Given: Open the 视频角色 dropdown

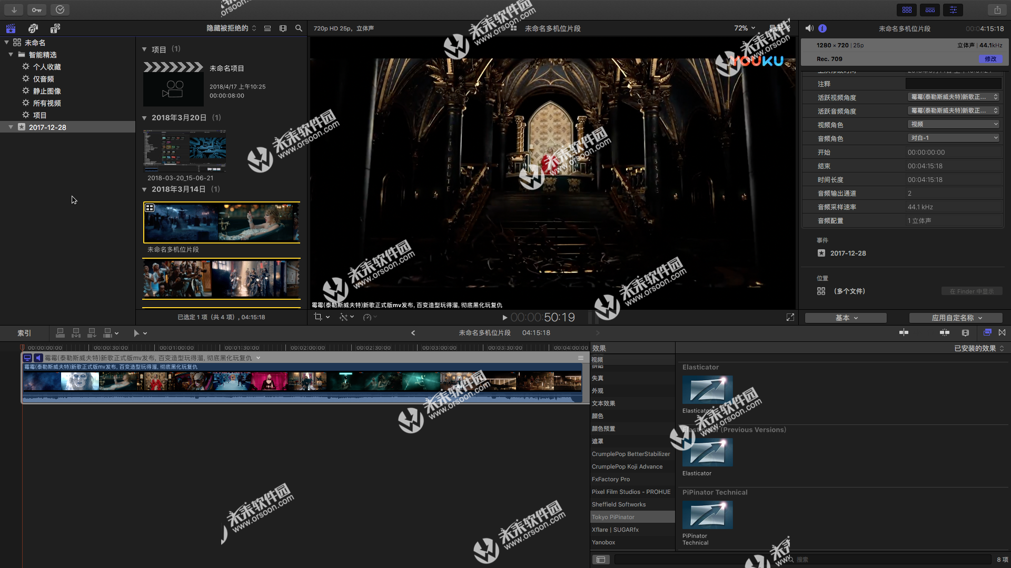Looking at the screenshot, I should click(x=953, y=124).
